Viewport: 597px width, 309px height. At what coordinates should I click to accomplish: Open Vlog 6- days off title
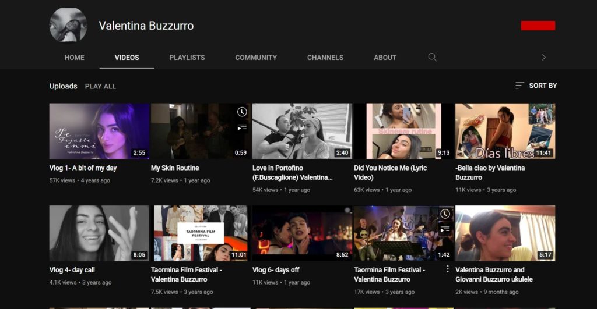pyautogui.click(x=276, y=270)
